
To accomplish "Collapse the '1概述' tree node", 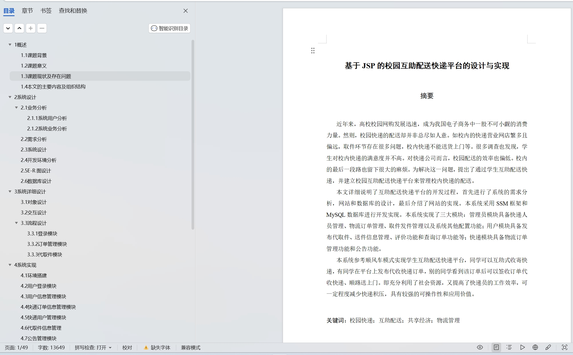I will (x=10, y=45).
